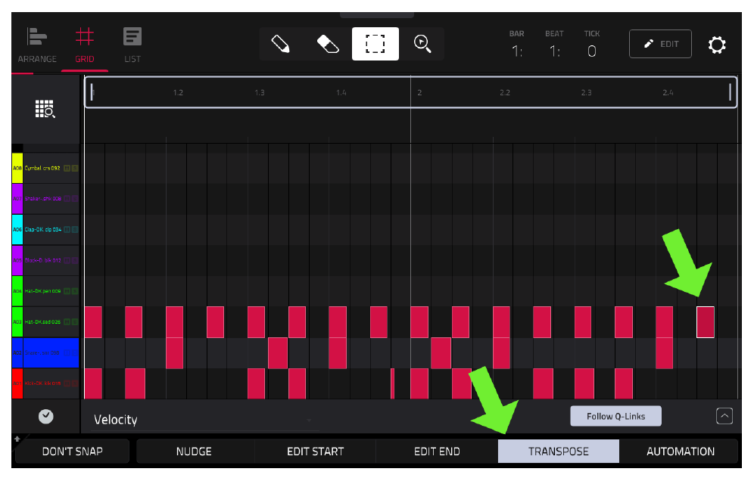The height and width of the screenshot is (481, 754).
Task: Solo the Clap-DK clp 034 pad
Action: click(74, 230)
